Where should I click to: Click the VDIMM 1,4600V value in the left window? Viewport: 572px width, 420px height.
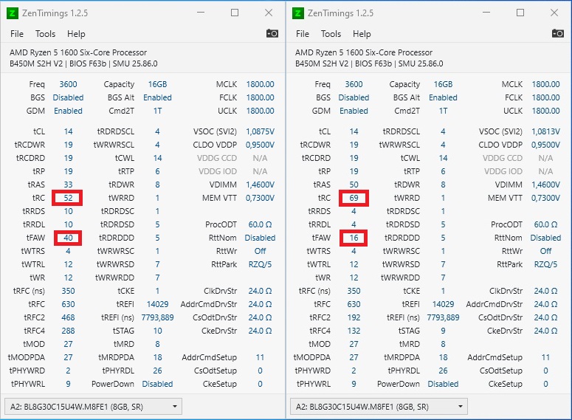[260, 185]
